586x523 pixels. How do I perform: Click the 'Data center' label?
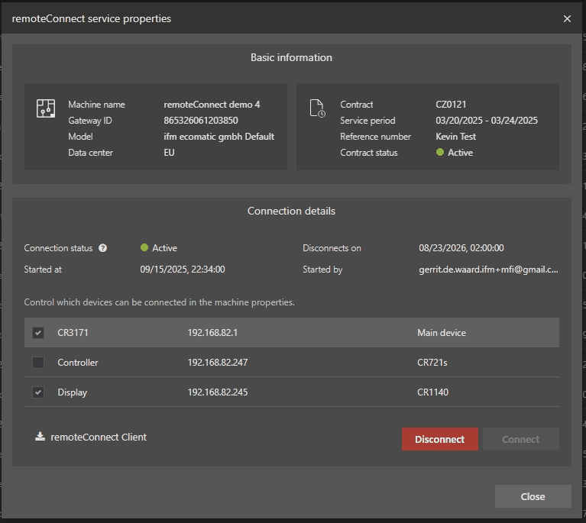click(90, 153)
